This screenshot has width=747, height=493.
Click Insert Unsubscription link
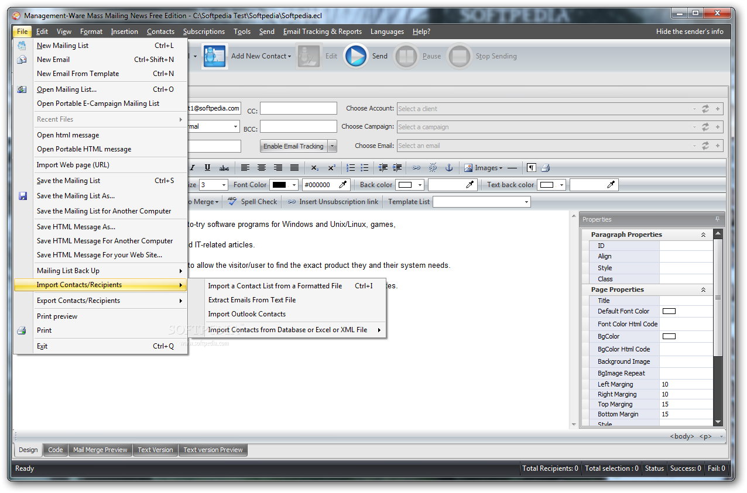(333, 202)
